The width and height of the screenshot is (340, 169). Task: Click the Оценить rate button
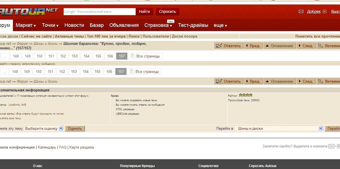click(75, 128)
